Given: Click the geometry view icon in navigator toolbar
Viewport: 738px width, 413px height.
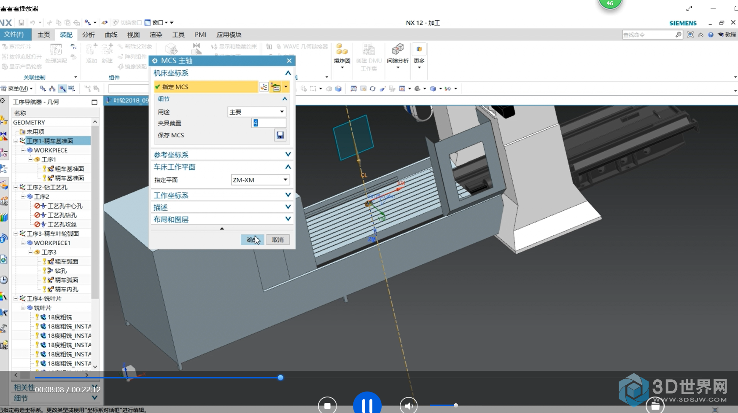Looking at the screenshot, I should 62,88.
